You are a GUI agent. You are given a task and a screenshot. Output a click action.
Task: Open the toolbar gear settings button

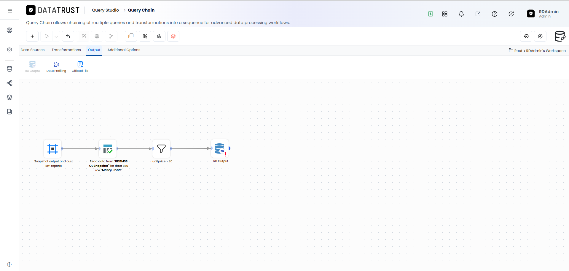[159, 36]
